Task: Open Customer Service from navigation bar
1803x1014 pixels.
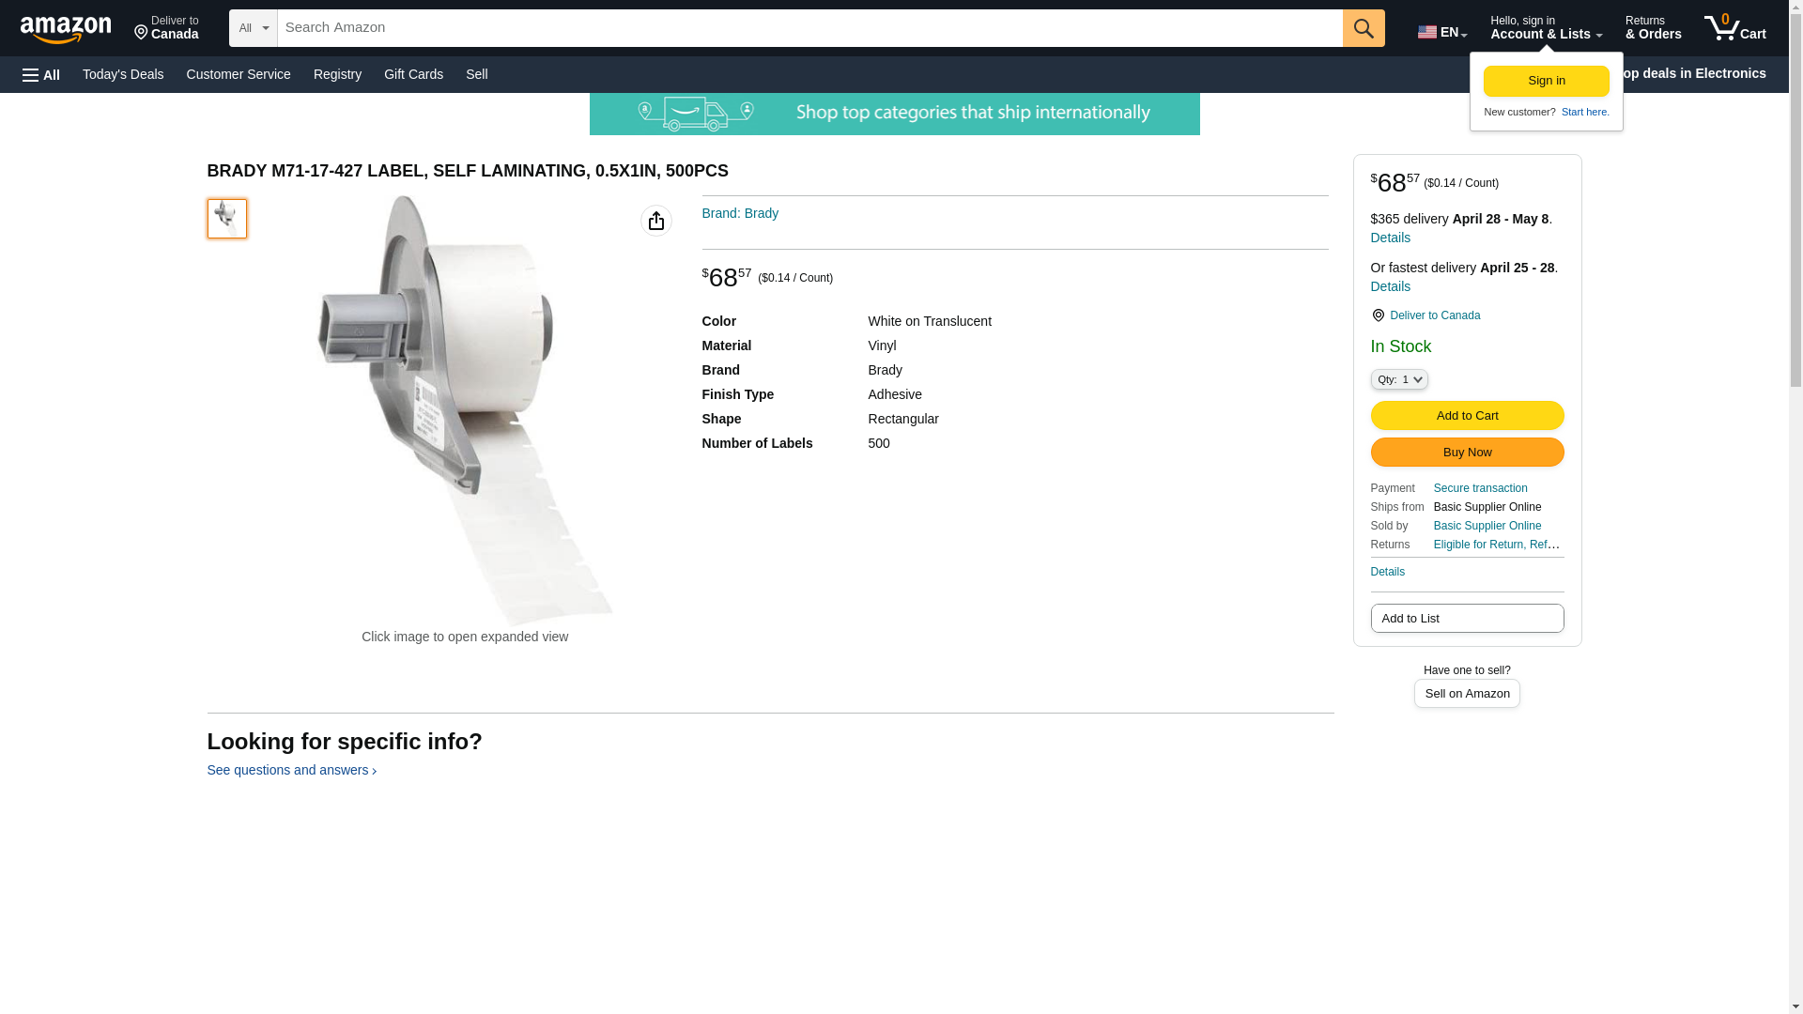Action: pos(239,74)
